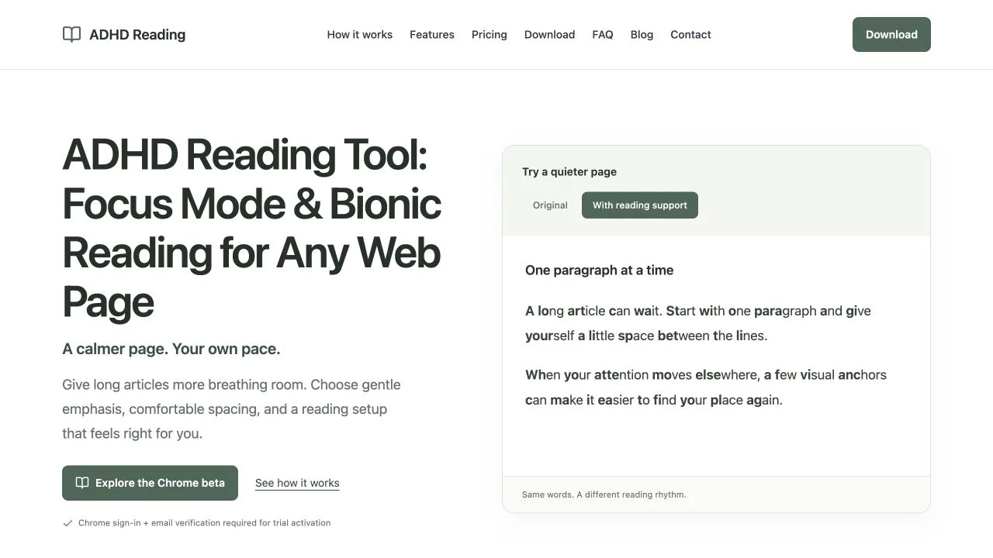The height and width of the screenshot is (558, 993).
Task: Visit the FAQ nav link
Action: coord(603,35)
